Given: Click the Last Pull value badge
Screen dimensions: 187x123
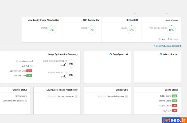Looking at the screenshot, I should pos(31,66).
